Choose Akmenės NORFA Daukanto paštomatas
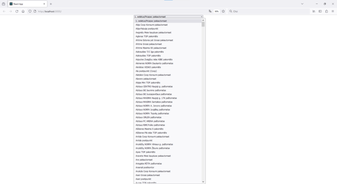 point(168,63)
